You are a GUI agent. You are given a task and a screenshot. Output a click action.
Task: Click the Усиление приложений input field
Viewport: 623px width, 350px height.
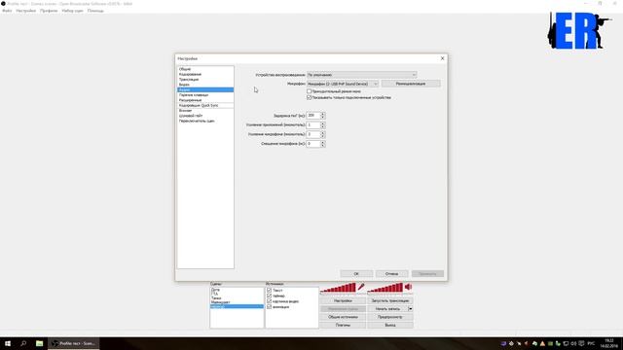[x=313, y=125]
